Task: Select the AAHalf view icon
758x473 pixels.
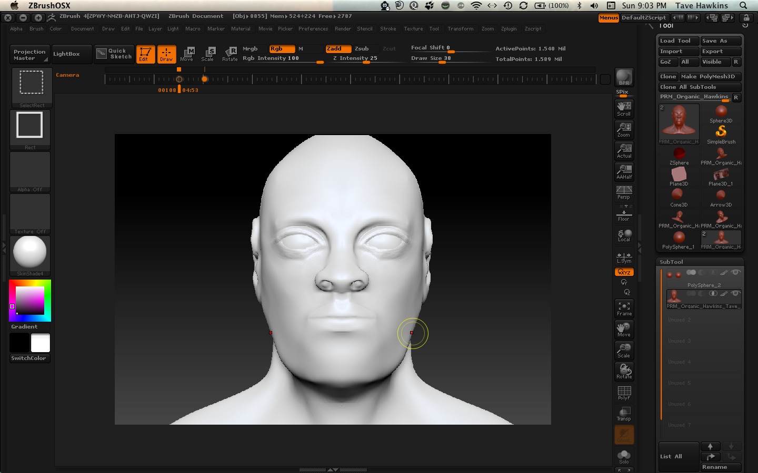Action: tap(624, 172)
